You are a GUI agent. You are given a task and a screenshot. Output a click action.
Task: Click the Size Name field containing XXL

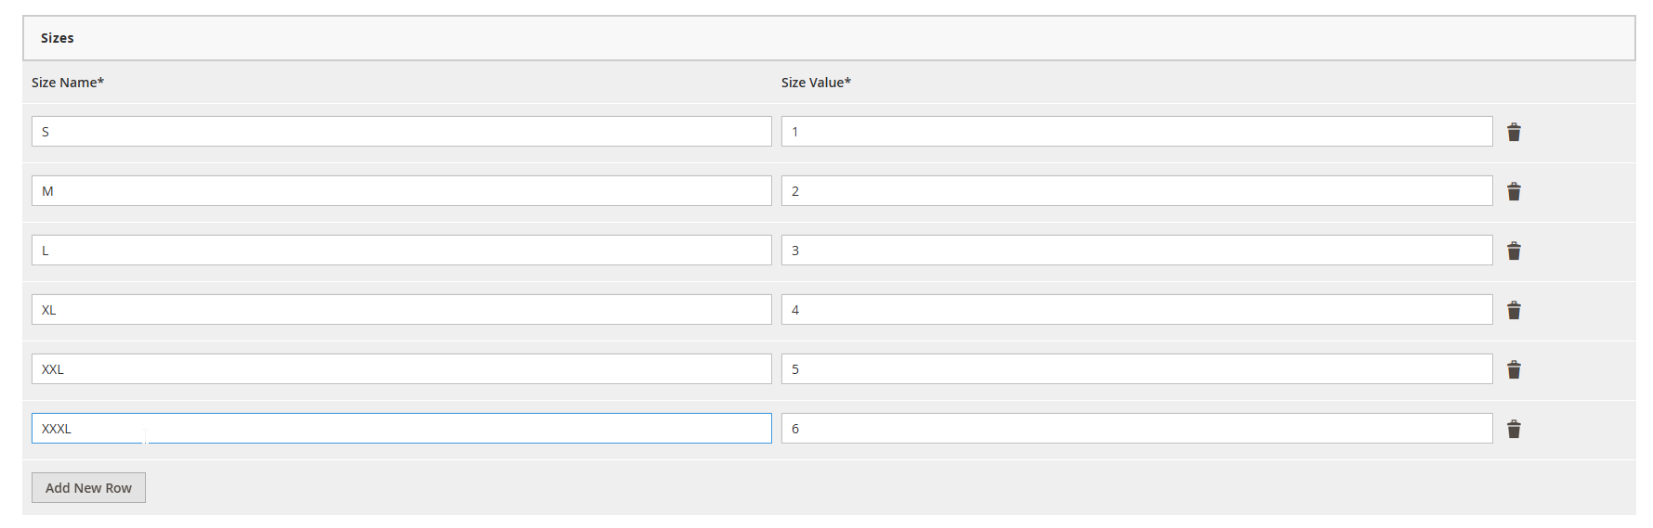[401, 369]
